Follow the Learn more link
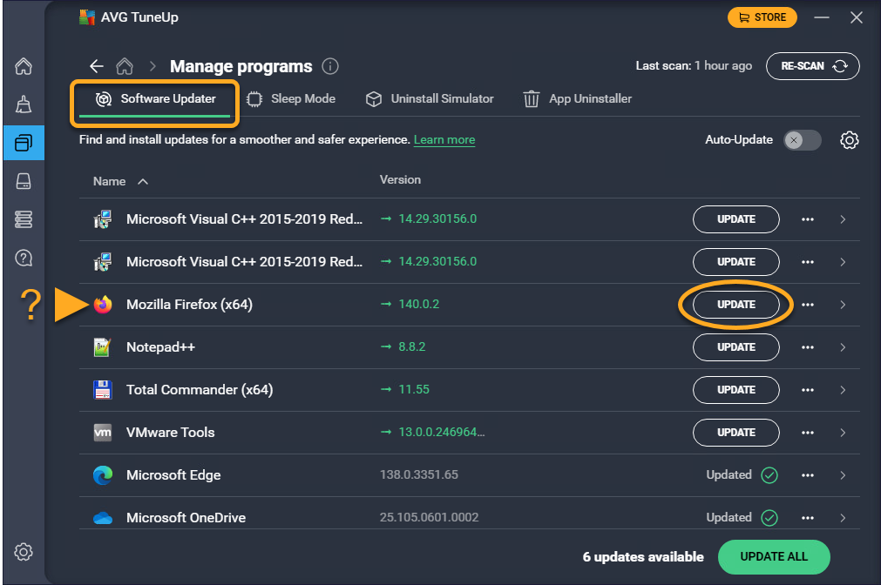The image size is (881, 585). 444,139
